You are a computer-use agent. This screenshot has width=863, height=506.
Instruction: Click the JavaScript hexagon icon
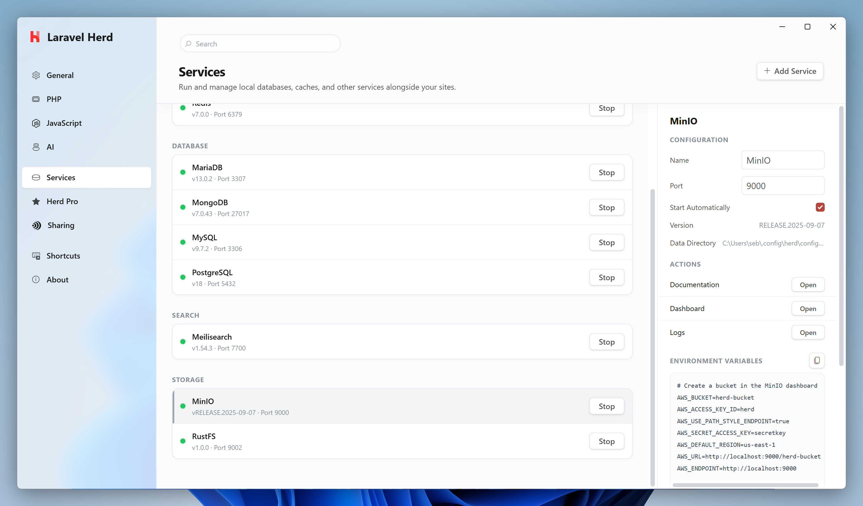click(36, 123)
